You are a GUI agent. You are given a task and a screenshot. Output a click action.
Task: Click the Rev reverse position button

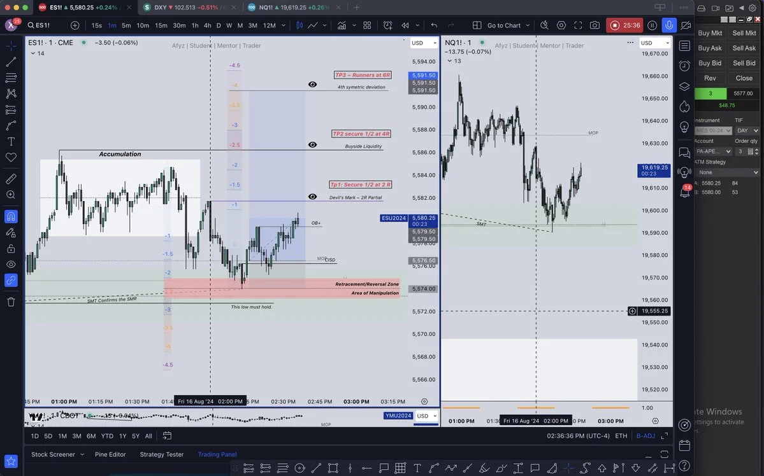[x=710, y=78]
